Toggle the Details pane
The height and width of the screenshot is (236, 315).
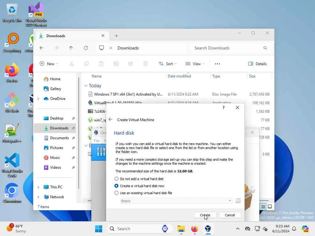pos(257,64)
